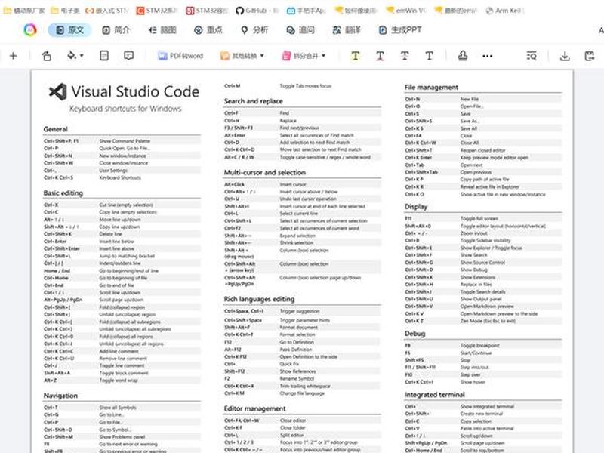Select the strikethrough T tool
Viewport: 604px width, 453px height.
pos(405,56)
